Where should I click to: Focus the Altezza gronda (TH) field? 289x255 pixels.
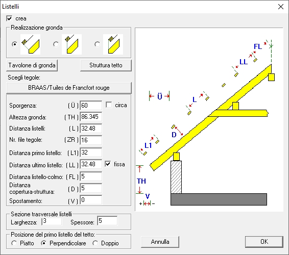coord(91,117)
